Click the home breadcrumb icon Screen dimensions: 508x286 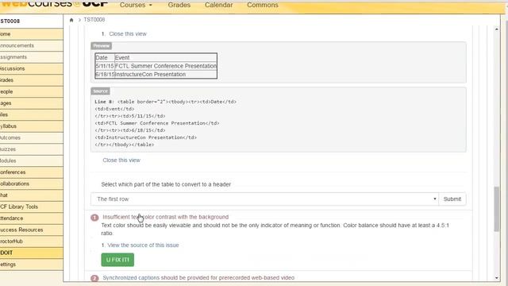[x=71, y=20]
